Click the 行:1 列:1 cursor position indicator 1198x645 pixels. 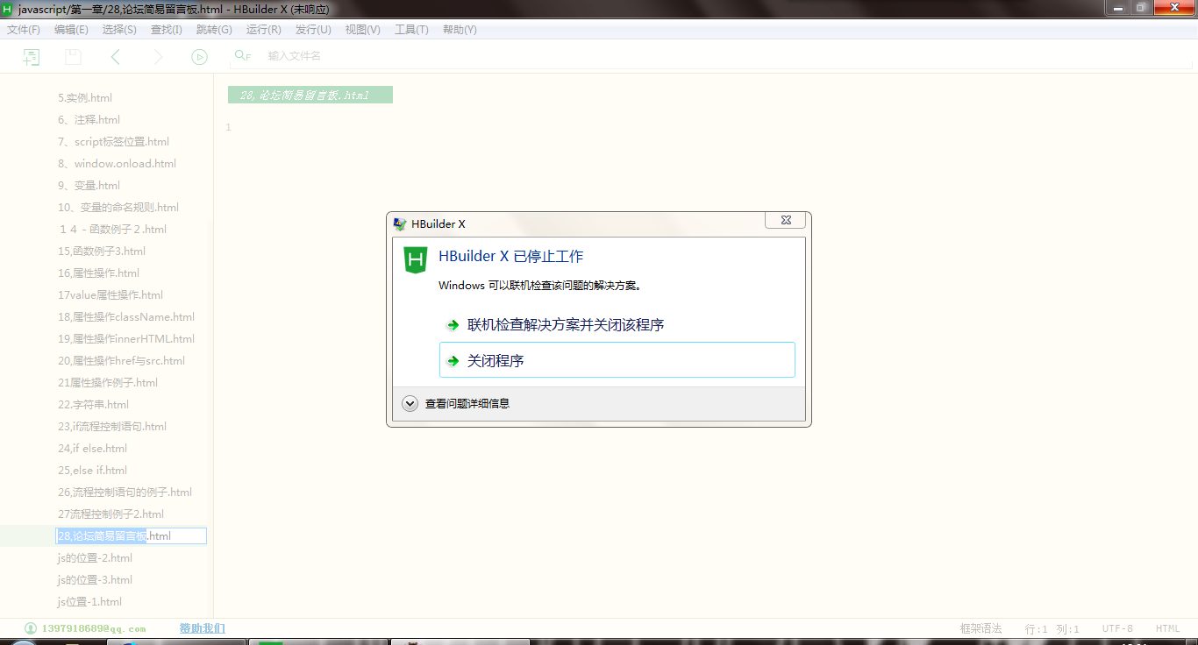click(1052, 628)
